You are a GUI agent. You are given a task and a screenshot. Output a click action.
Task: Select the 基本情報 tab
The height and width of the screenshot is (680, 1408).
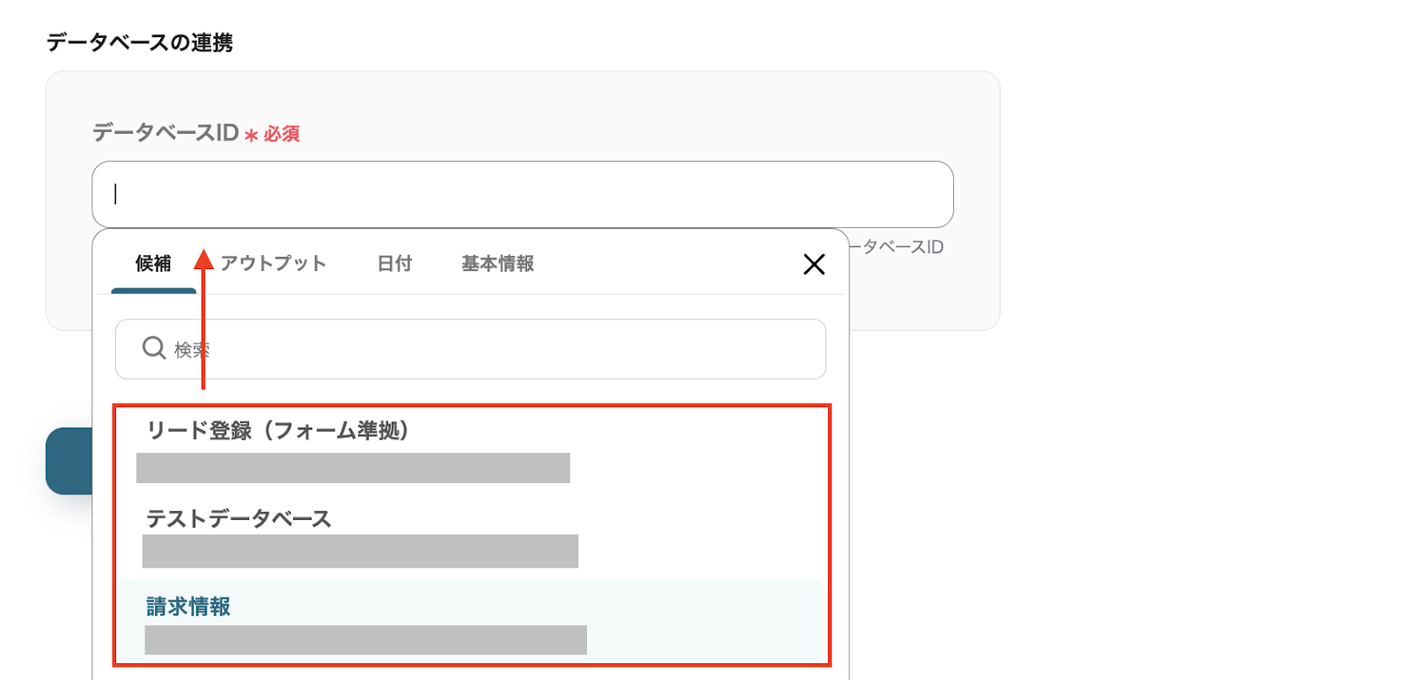pos(497,263)
